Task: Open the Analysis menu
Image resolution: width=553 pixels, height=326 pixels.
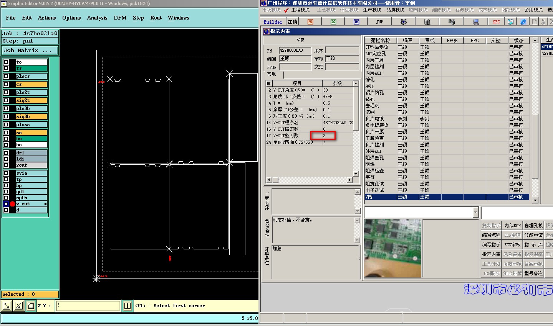Action: [x=97, y=18]
